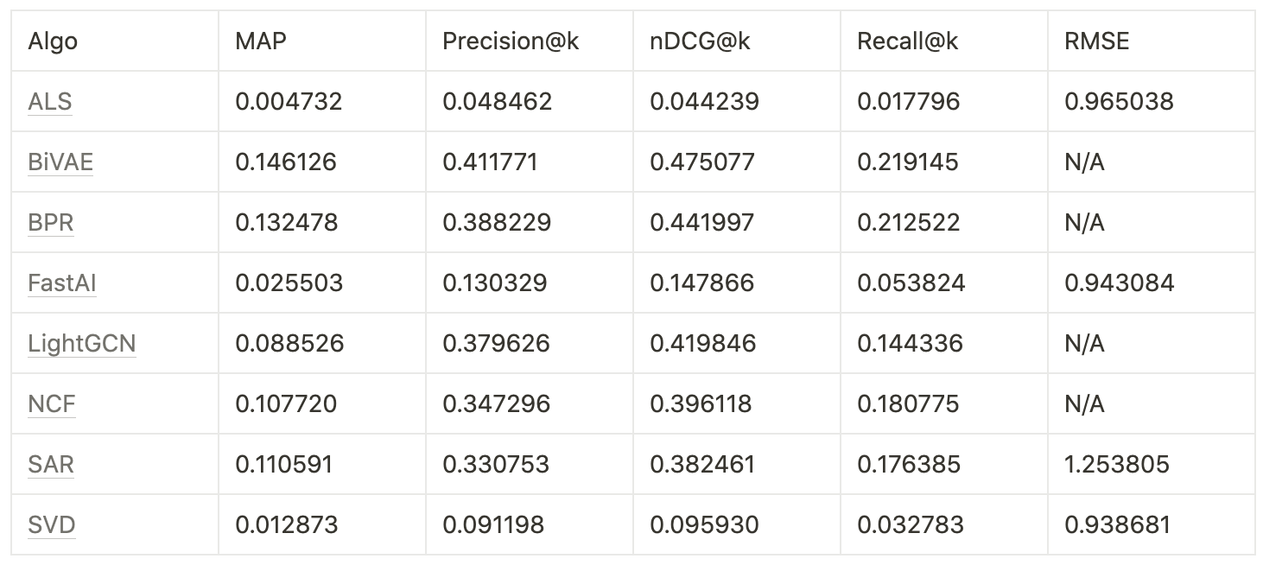Open the NCF algorithm link
The image size is (1263, 565).
click(51, 404)
